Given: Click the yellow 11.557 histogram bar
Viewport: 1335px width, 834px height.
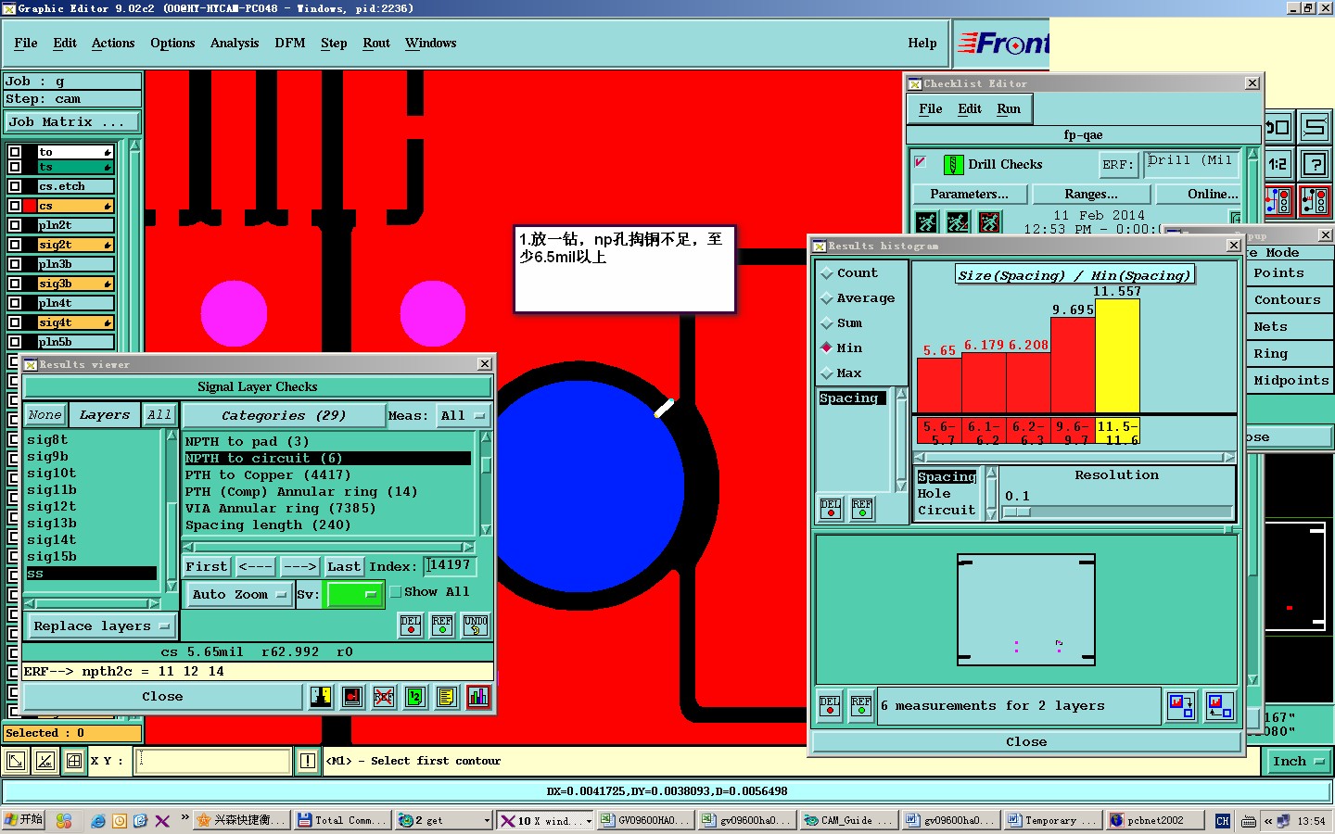Looking at the screenshot, I should [1117, 357].
